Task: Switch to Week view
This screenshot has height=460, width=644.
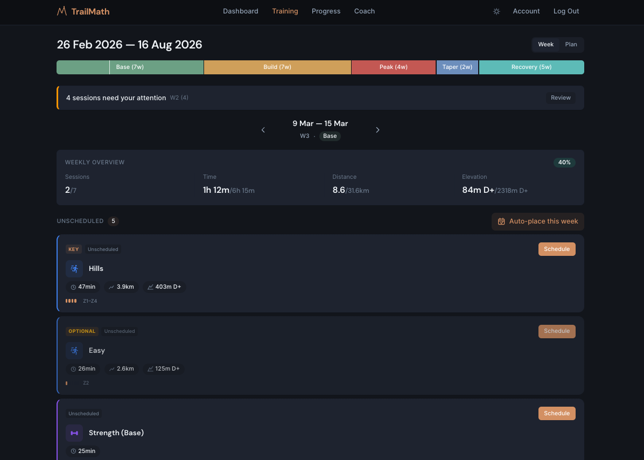Action: (x=545, y=45)
